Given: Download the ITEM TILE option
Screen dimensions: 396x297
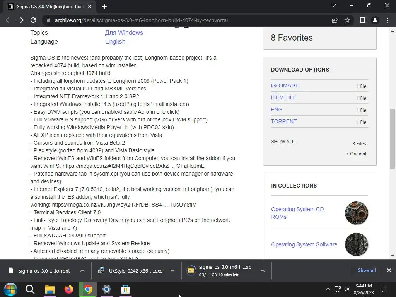Looking at the screenshot, I should coord(283,97).
